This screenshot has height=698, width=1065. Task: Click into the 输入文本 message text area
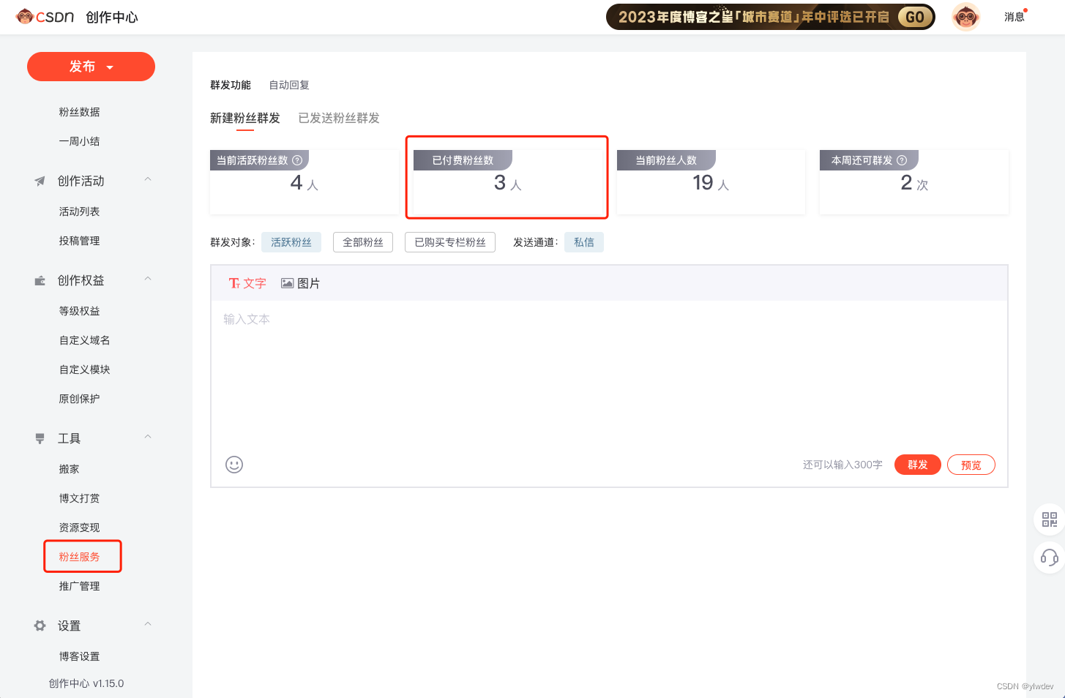coord(609,373)
